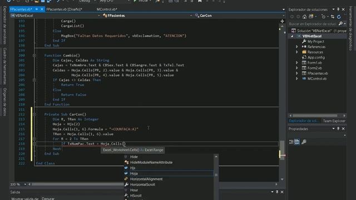
Task: Open Propiedades window options dropdown
Action: point(333,128)
